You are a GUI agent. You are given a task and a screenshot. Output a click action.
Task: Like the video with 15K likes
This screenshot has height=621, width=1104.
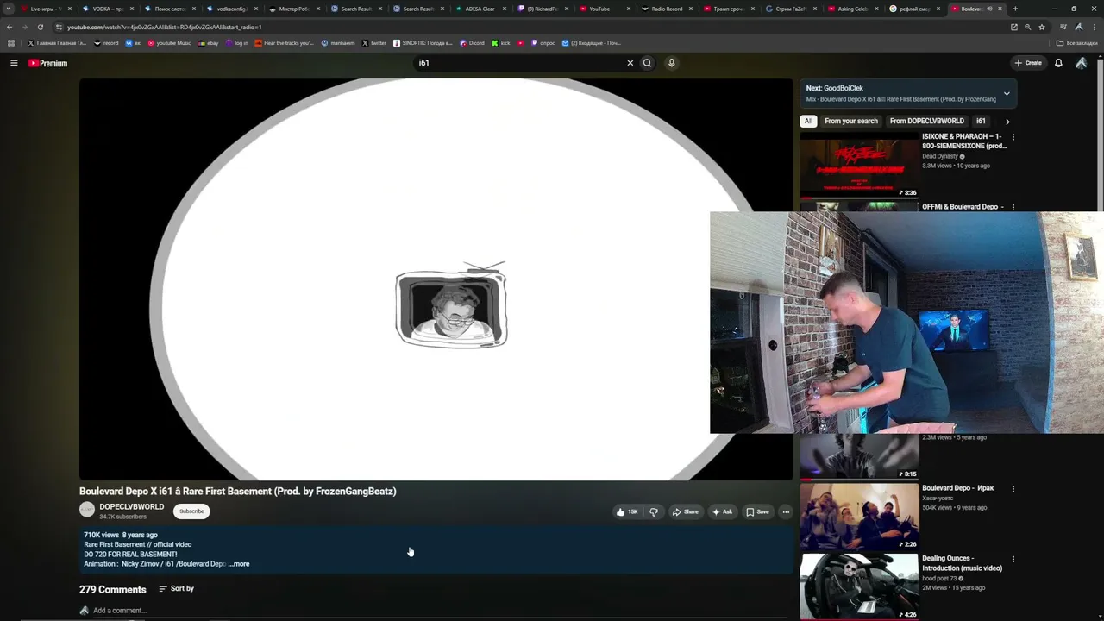click(x=627, y=511)
